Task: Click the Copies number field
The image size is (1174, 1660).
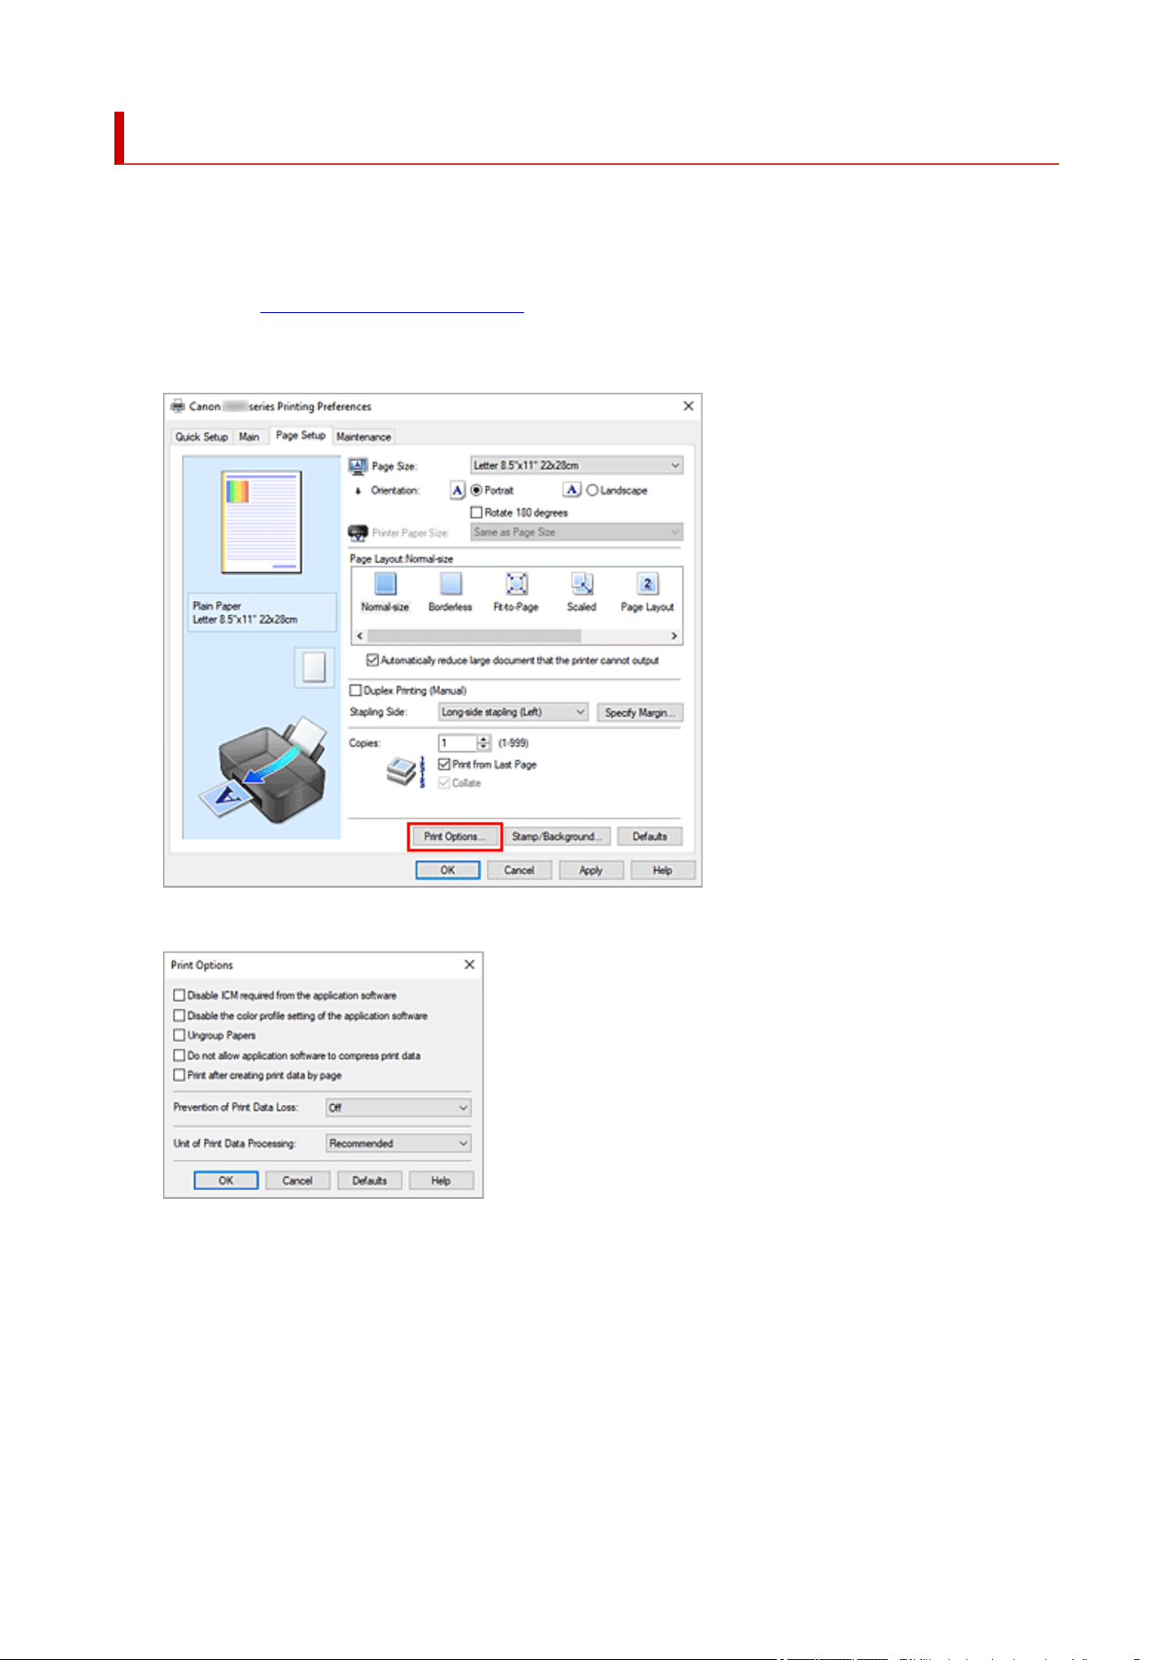Action: click(458, 743)
